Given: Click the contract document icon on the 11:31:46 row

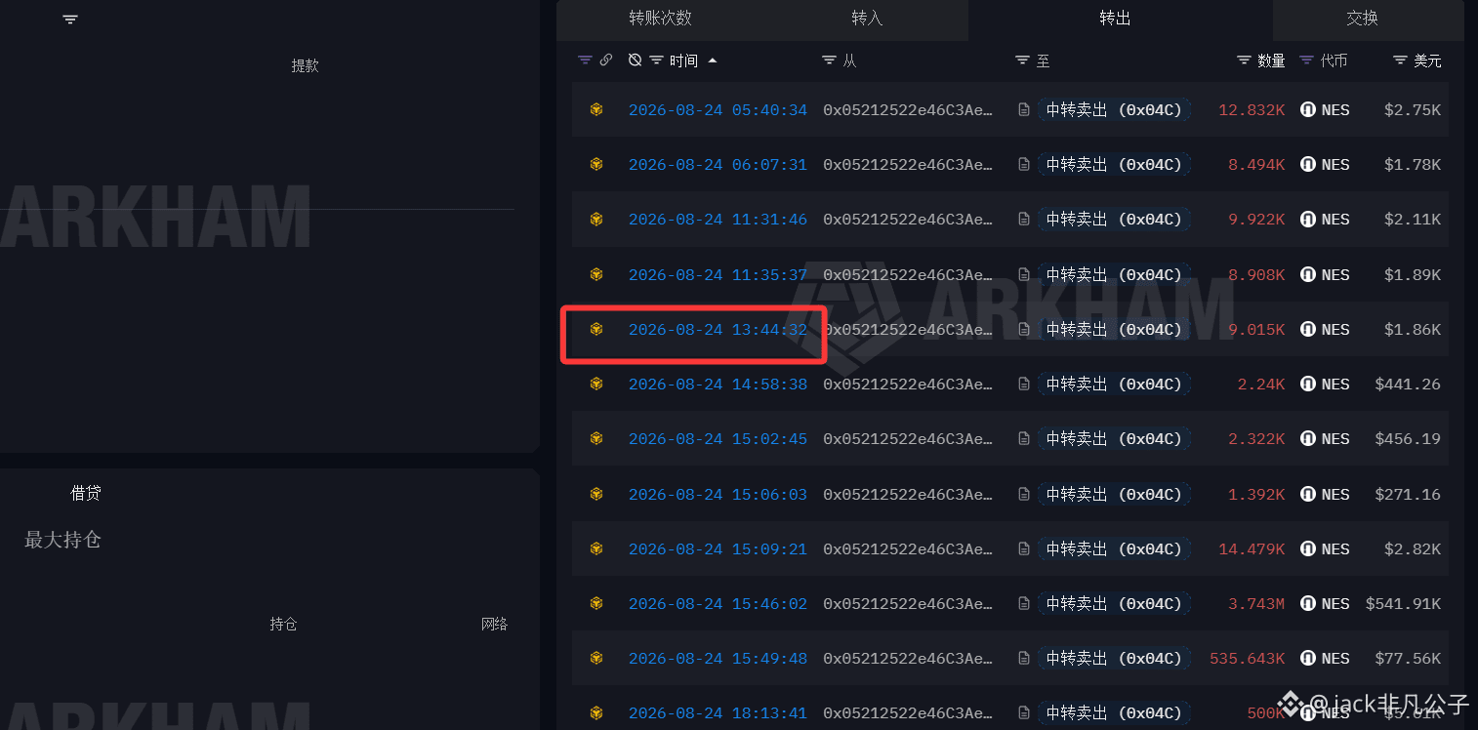Looking at the screenshot, I should (x=1024, y=220).
